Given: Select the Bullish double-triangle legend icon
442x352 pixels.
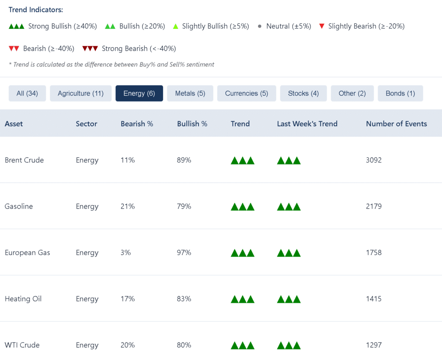Looking at the screenshot, I should [x=111, y=26].
